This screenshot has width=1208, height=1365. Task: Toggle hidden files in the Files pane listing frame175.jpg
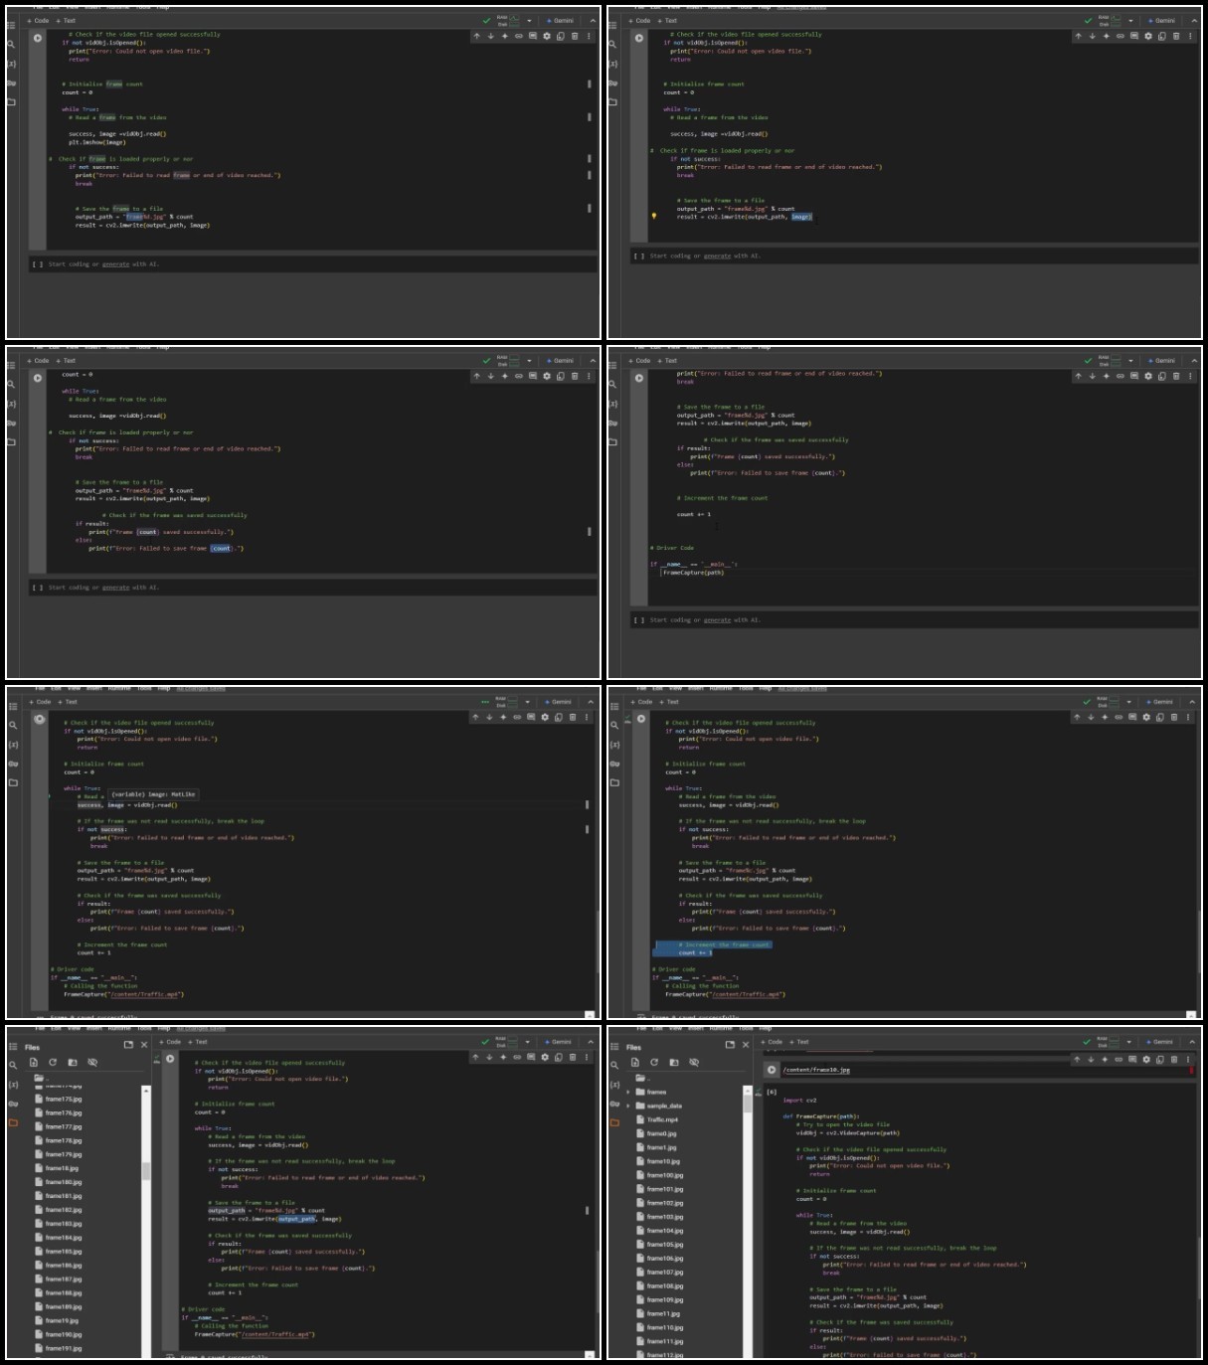92,1062
